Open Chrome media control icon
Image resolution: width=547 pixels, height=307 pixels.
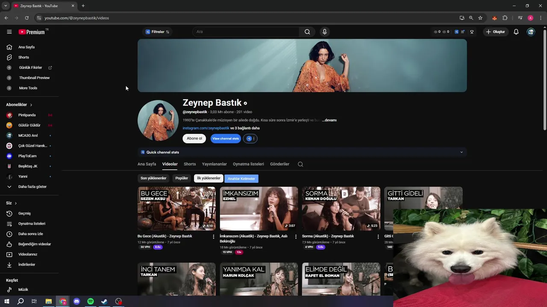[520, 18]
